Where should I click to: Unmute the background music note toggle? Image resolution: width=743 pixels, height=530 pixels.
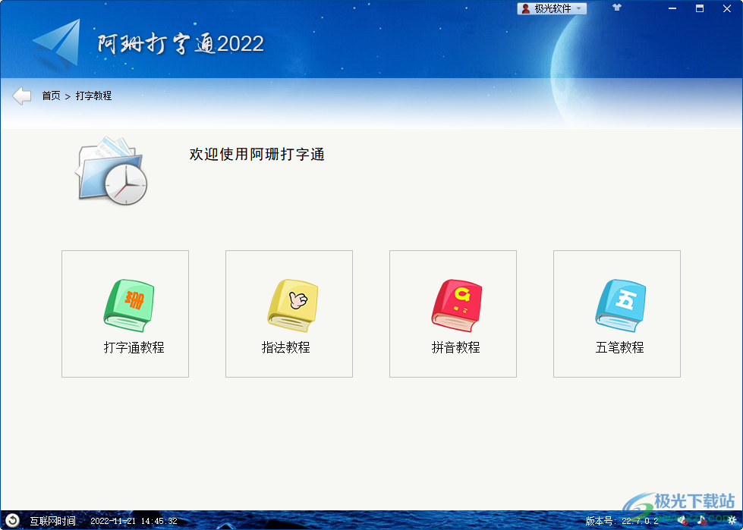(x=702, y=521)
